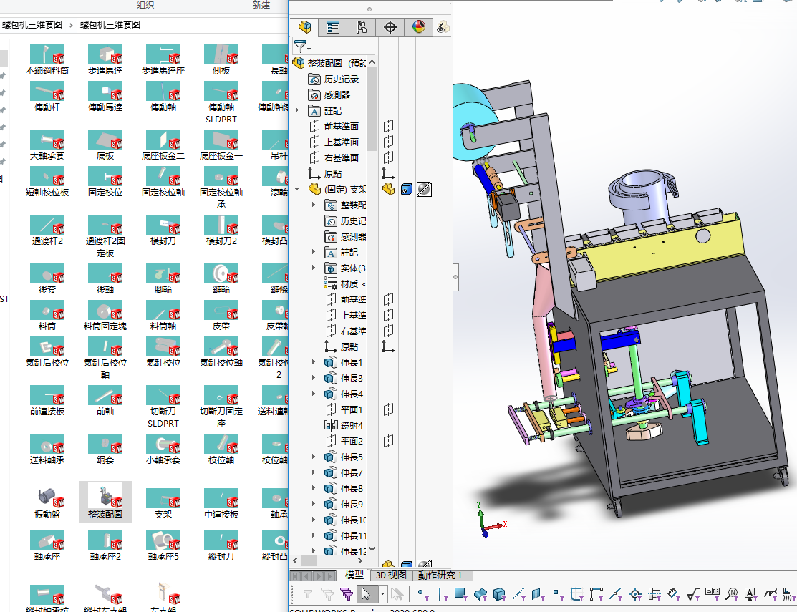797x612 pixels.
Task: Click the FeatureManager design tree tab icon
Action: coord(305,27)
